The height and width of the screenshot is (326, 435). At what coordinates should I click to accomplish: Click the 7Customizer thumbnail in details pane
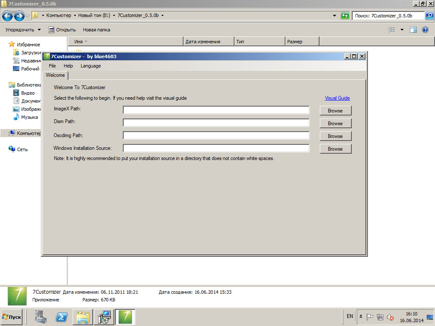pyautogui.click(x=17, y=296)
